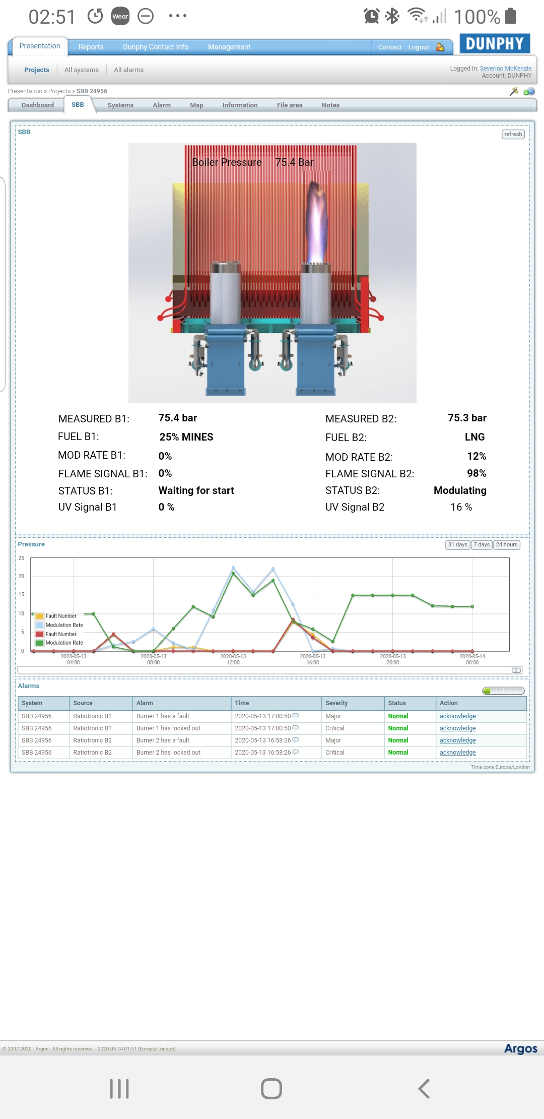Tap the Android back button
This screenshot has height=1119, width=544.
424,1089
